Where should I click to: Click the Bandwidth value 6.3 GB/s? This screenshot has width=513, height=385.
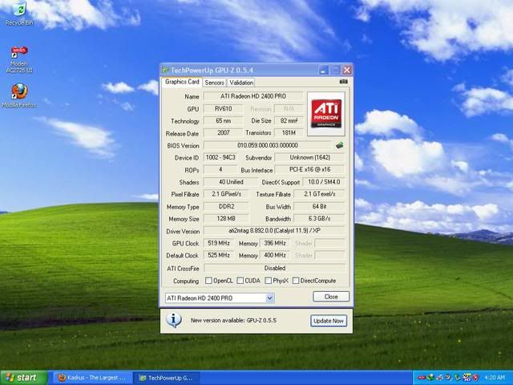coord(319,219)
